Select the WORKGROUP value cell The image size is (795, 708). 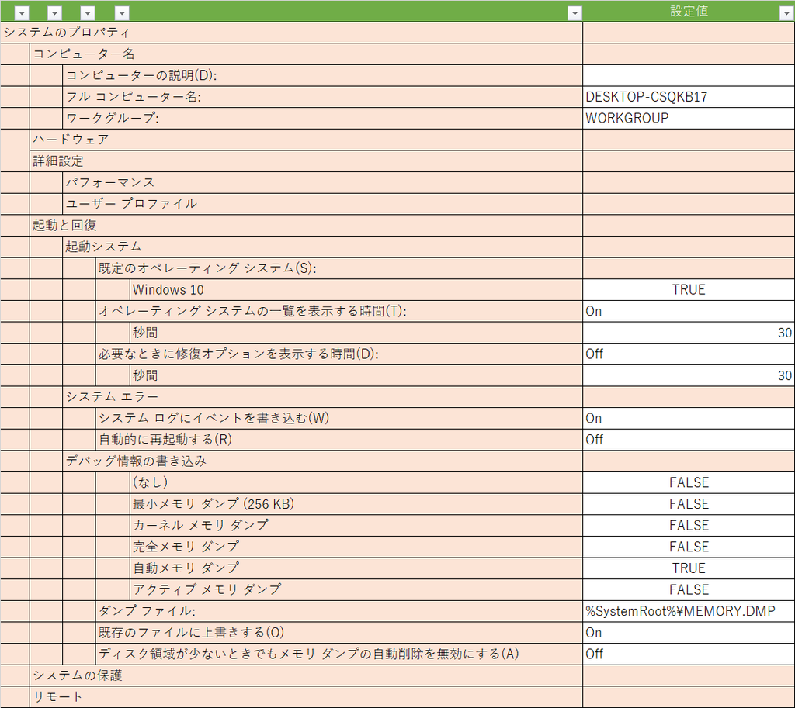(689, 118)
